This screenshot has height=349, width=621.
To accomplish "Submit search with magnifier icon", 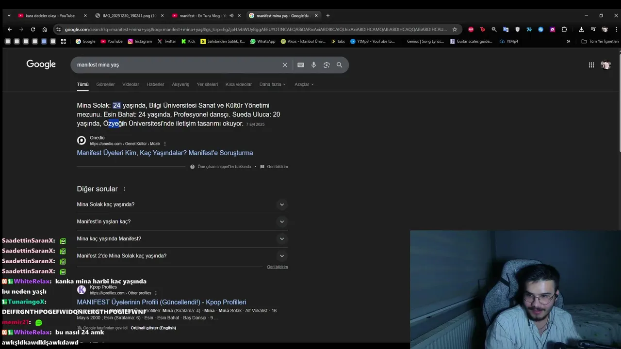I will [x=340, y=65].
